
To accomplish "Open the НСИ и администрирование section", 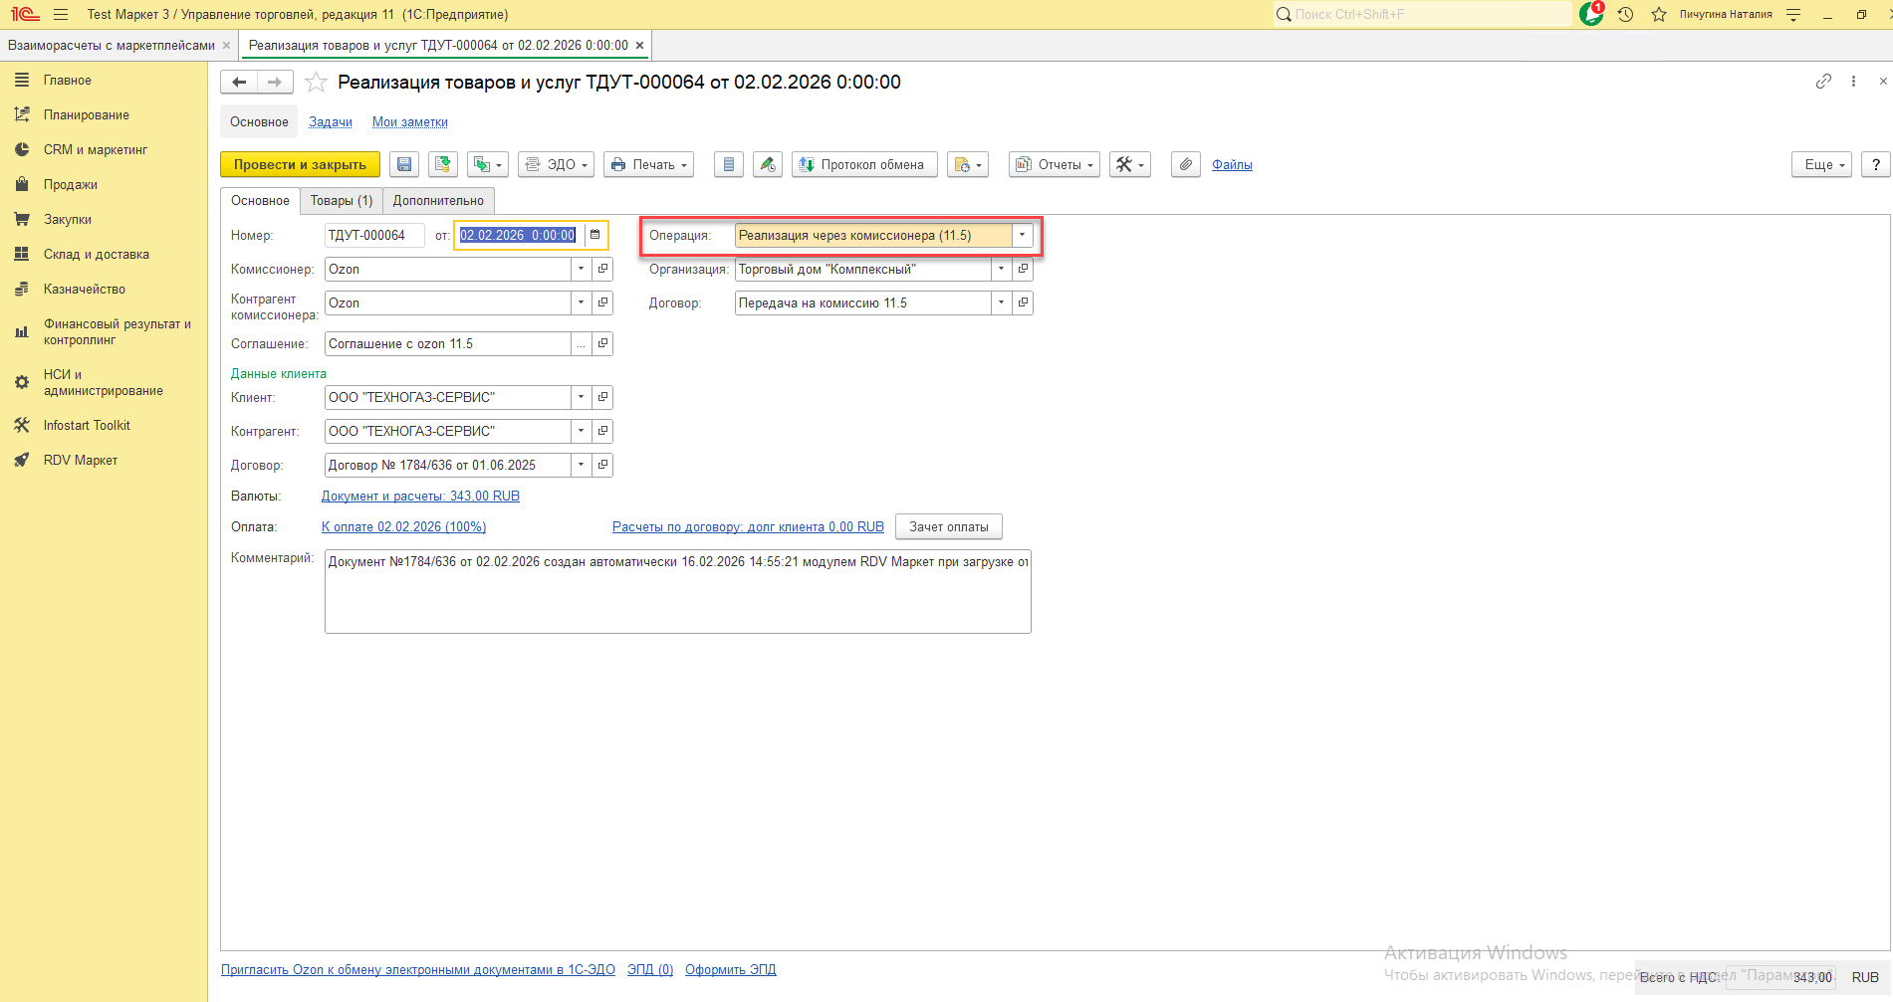I will coord(104,383).
